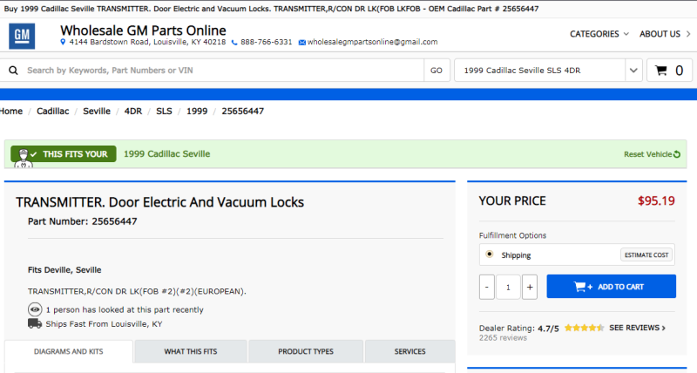Open the shopping cart icon
697x373 pixels.
pyautogui.click(x=661, y=71)
